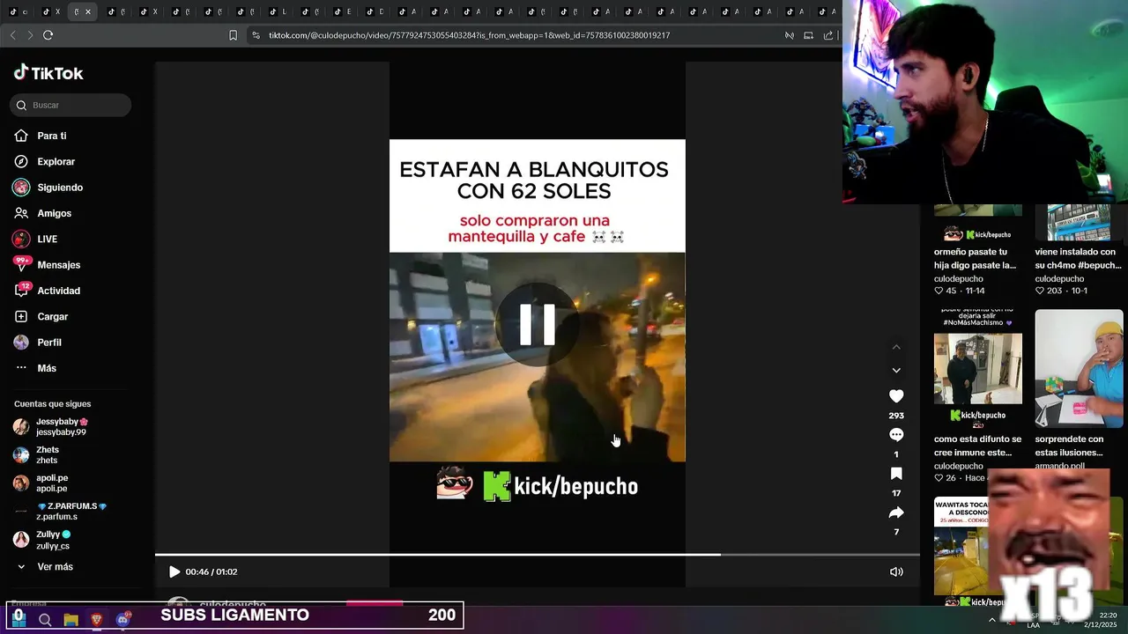Open the Windows Start menu
This screenshot has height=634, width=1128.
click(x=18, y=619)
